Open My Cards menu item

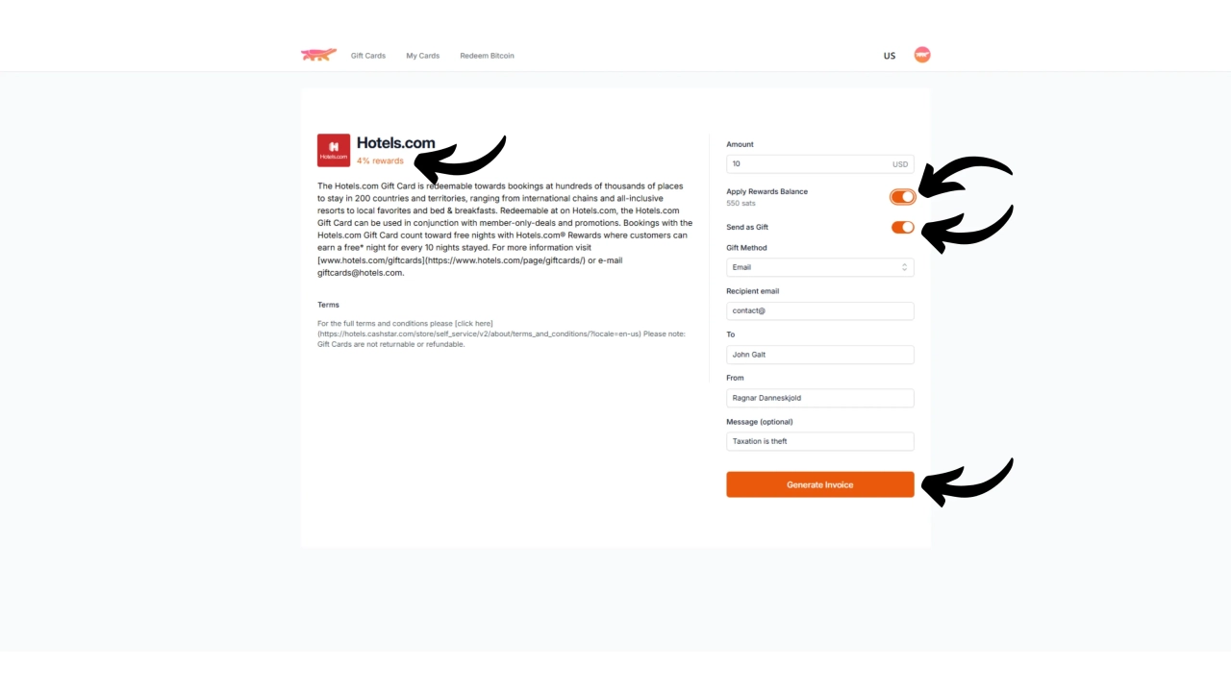click(423, 56)
